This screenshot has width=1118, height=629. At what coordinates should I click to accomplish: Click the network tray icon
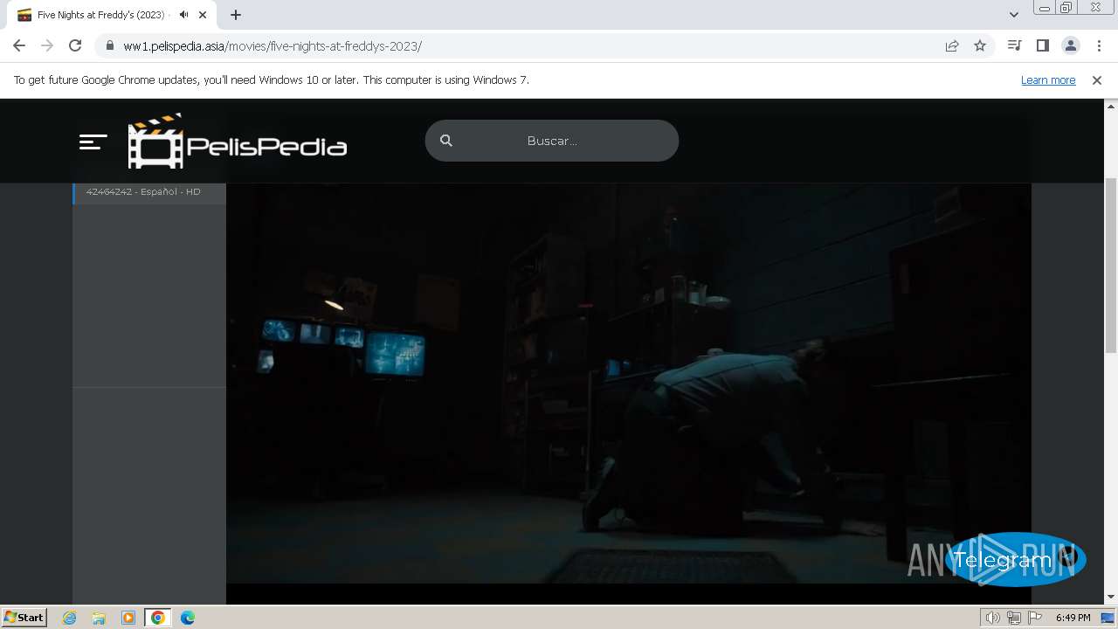(x=1014, y=618)
